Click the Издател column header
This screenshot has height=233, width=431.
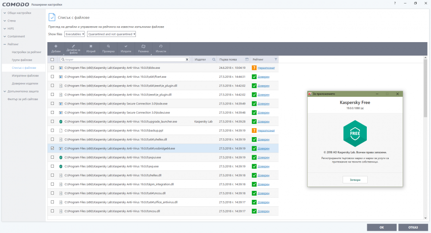click(200, 59)
